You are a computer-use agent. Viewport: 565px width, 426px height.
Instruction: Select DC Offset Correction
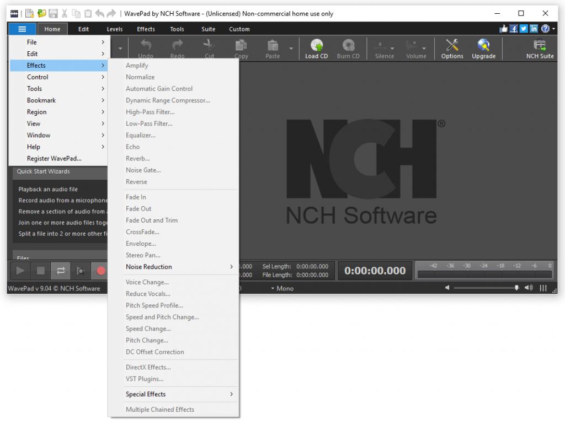pyautogui.click(x=173, y=352)
